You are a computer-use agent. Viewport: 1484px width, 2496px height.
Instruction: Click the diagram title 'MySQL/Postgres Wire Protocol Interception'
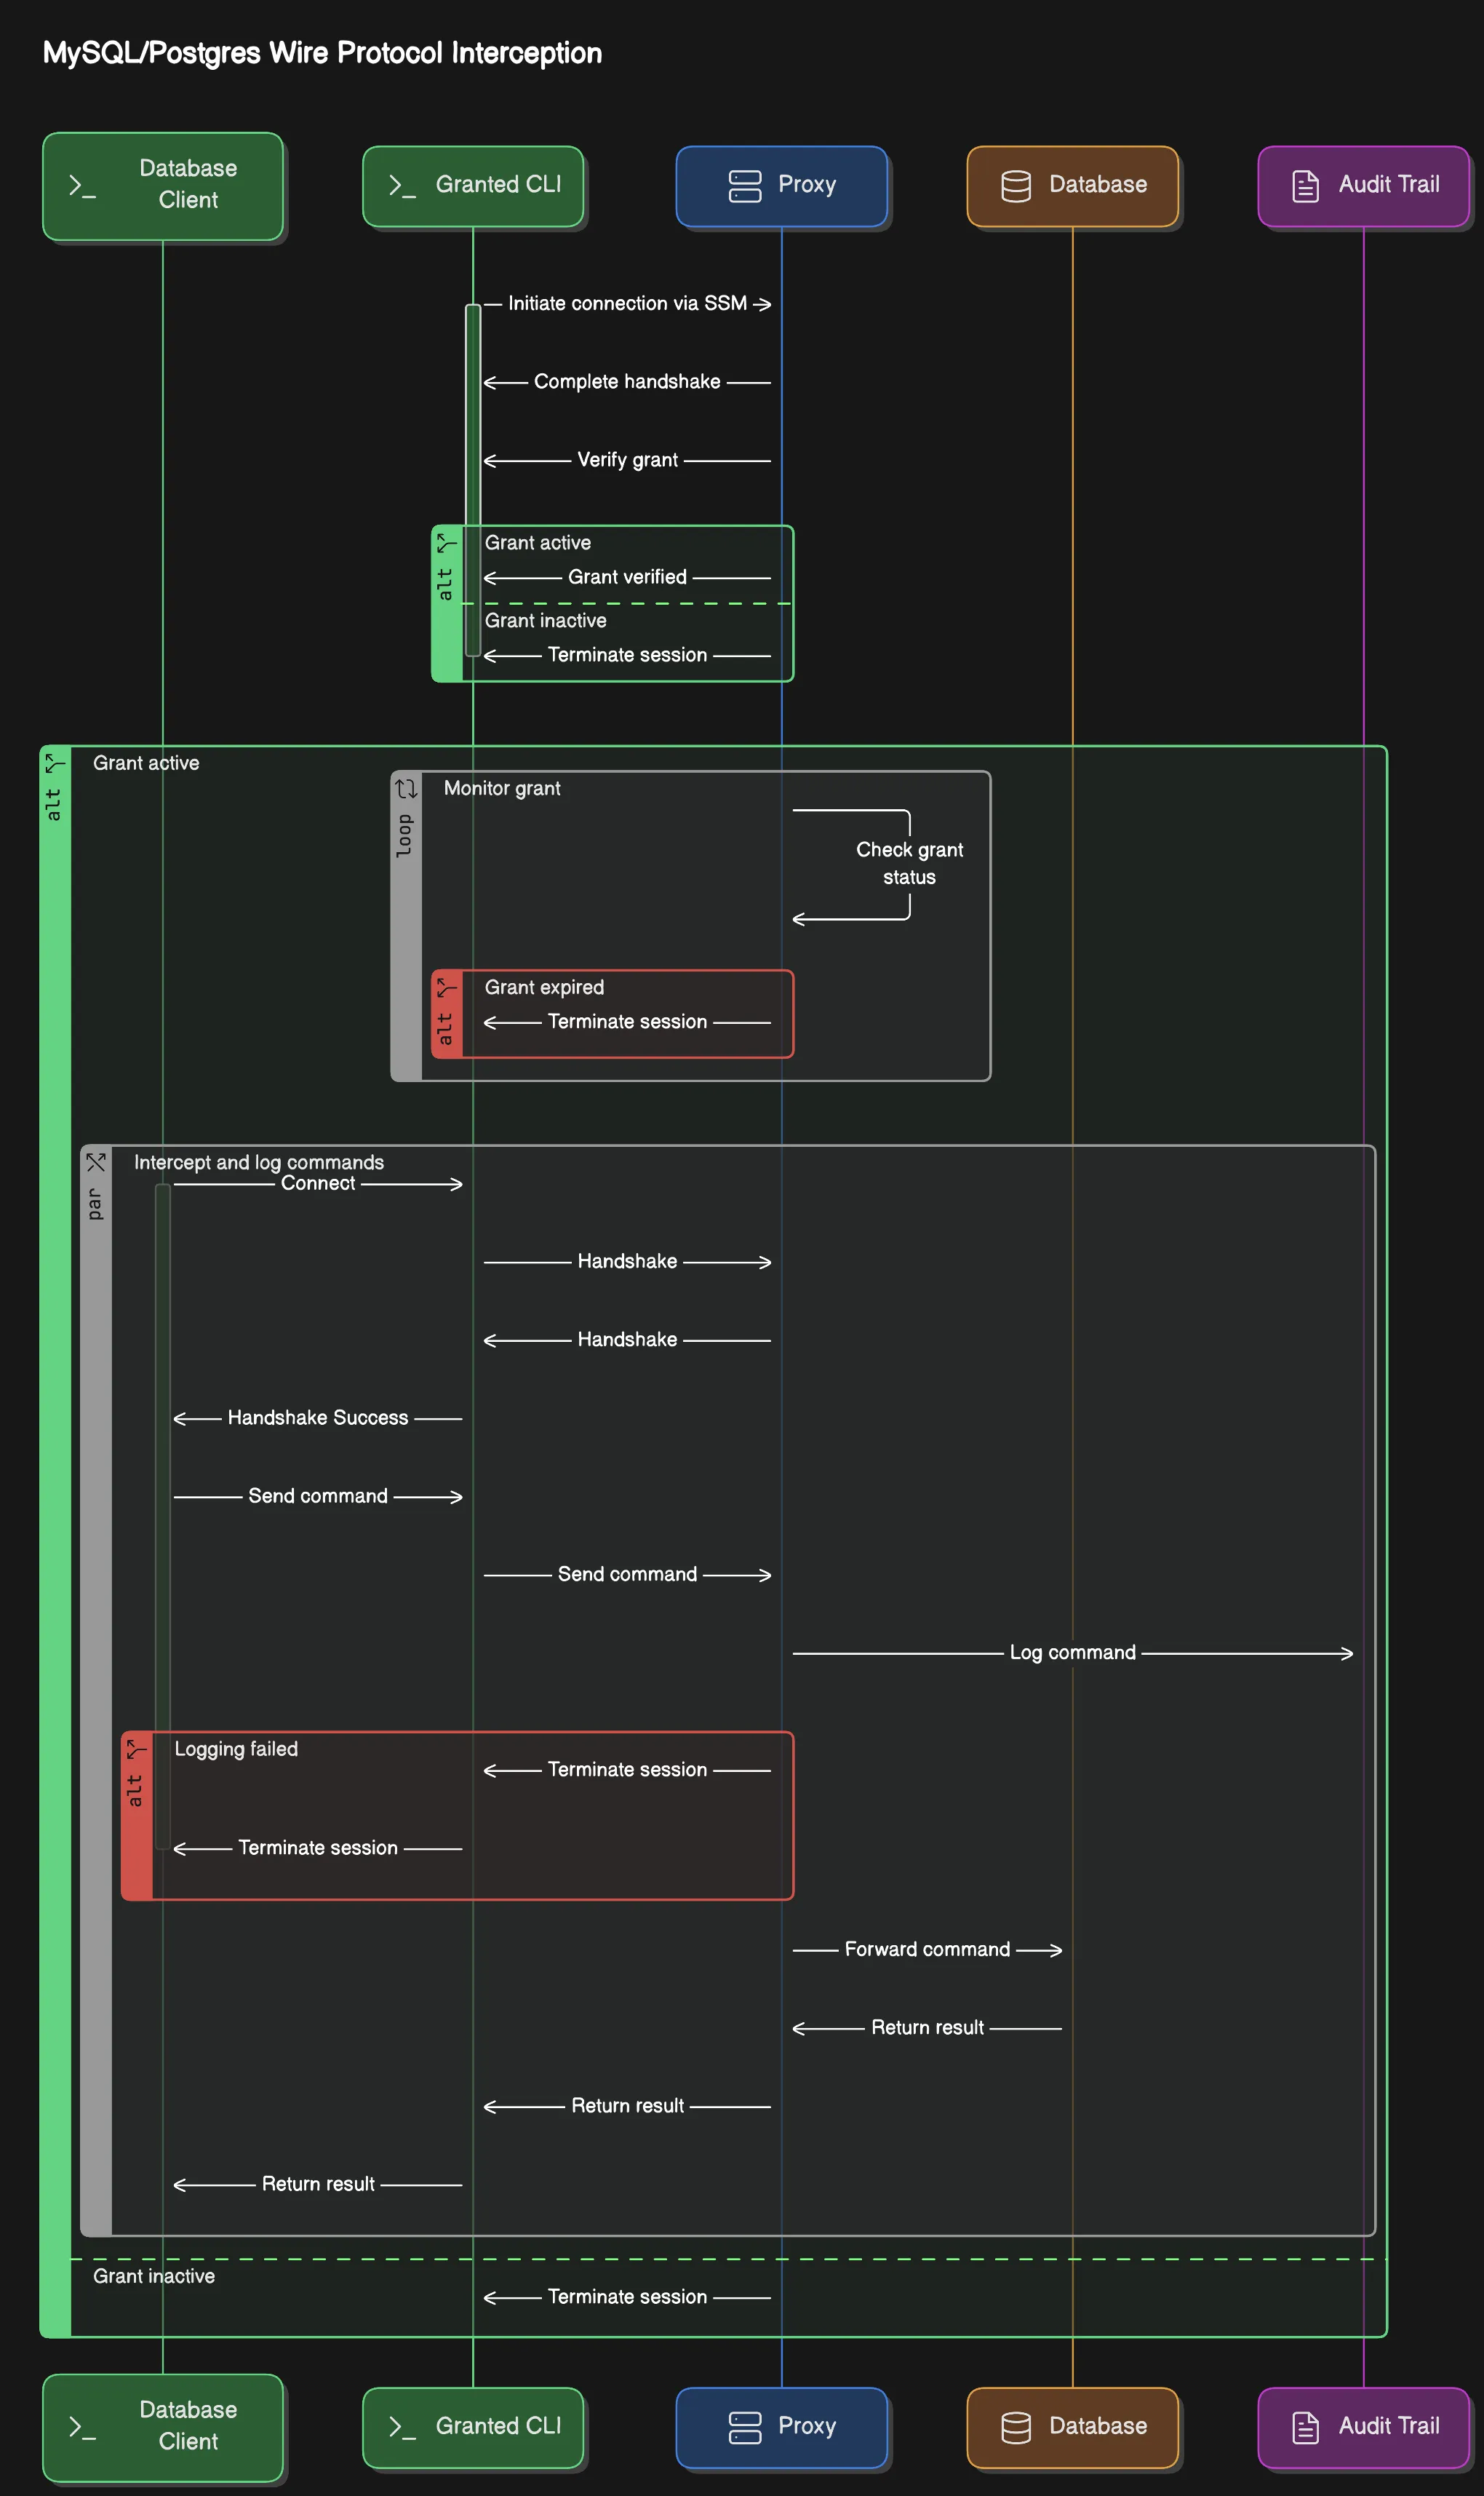322,53
